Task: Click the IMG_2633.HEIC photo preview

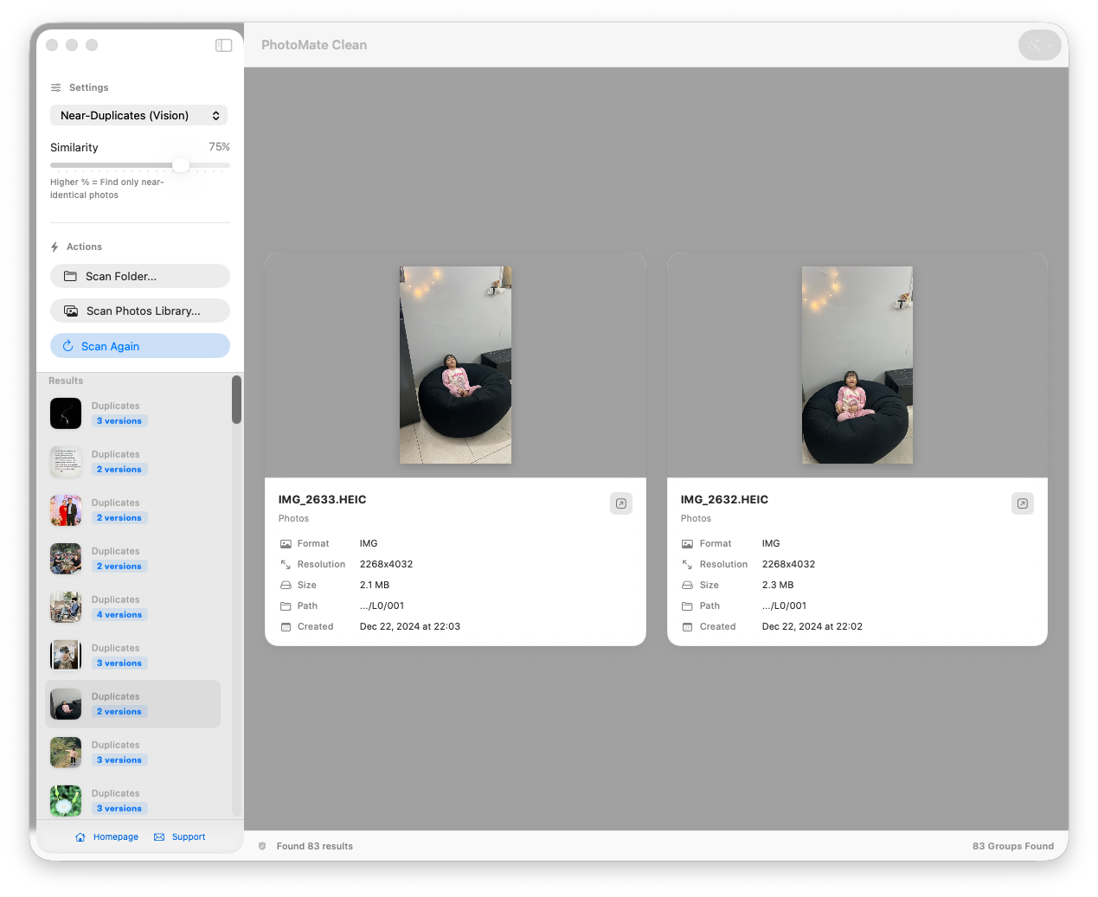Action: tap(455, 365)
